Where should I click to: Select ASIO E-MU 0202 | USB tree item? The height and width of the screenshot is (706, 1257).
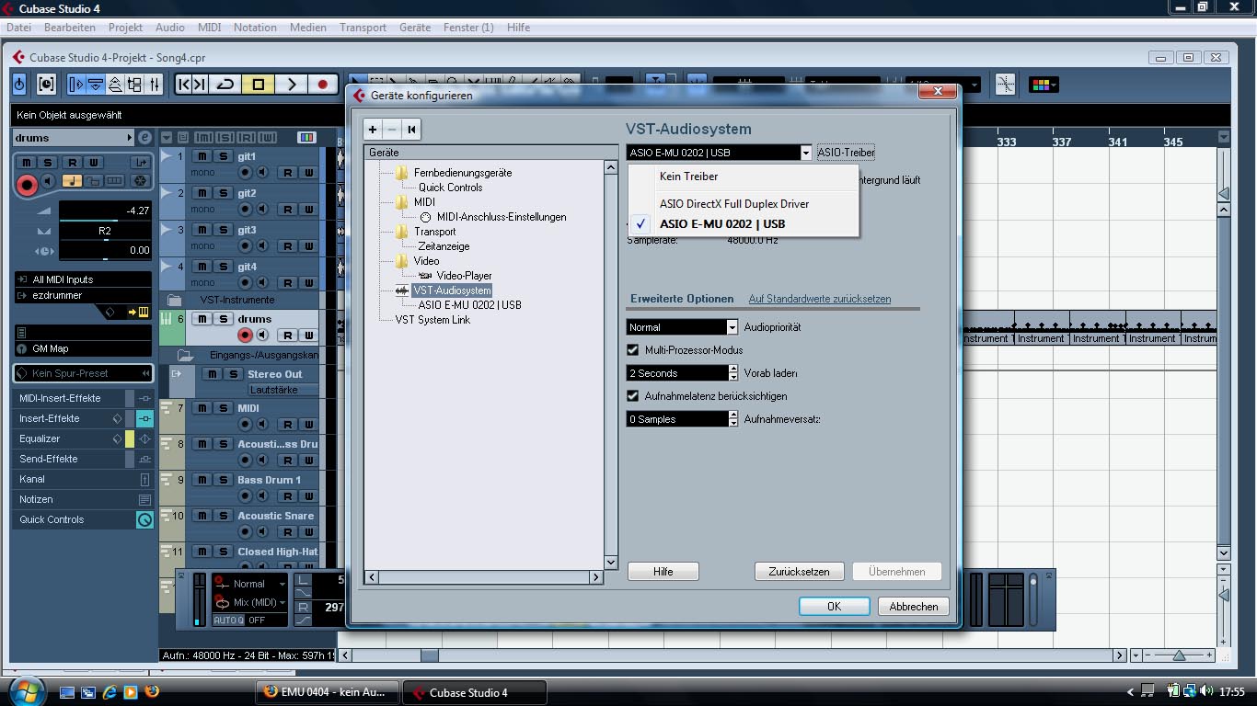click(x=469, y=305)
